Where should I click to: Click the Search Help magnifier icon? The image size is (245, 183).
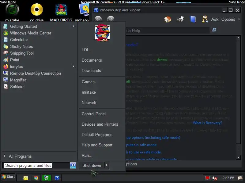click(214, 30)
